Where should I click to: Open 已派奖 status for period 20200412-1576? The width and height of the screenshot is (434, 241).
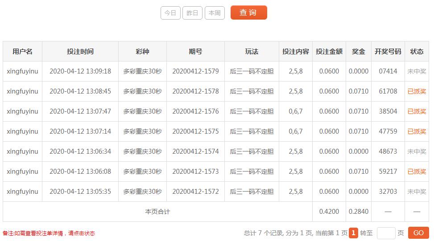[417, 111]
